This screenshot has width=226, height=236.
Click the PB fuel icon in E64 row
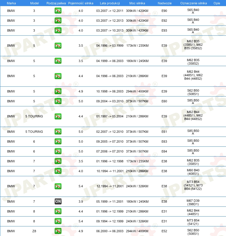[x=58, y=151]
